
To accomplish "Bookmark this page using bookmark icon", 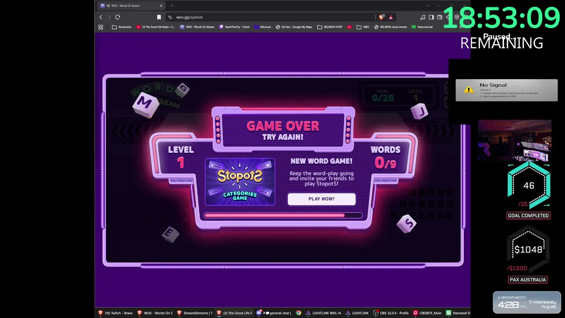I will pyautogui.click(x=159, y=17).
